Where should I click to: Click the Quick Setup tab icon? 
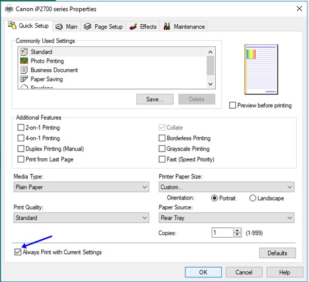coord(12,25)
